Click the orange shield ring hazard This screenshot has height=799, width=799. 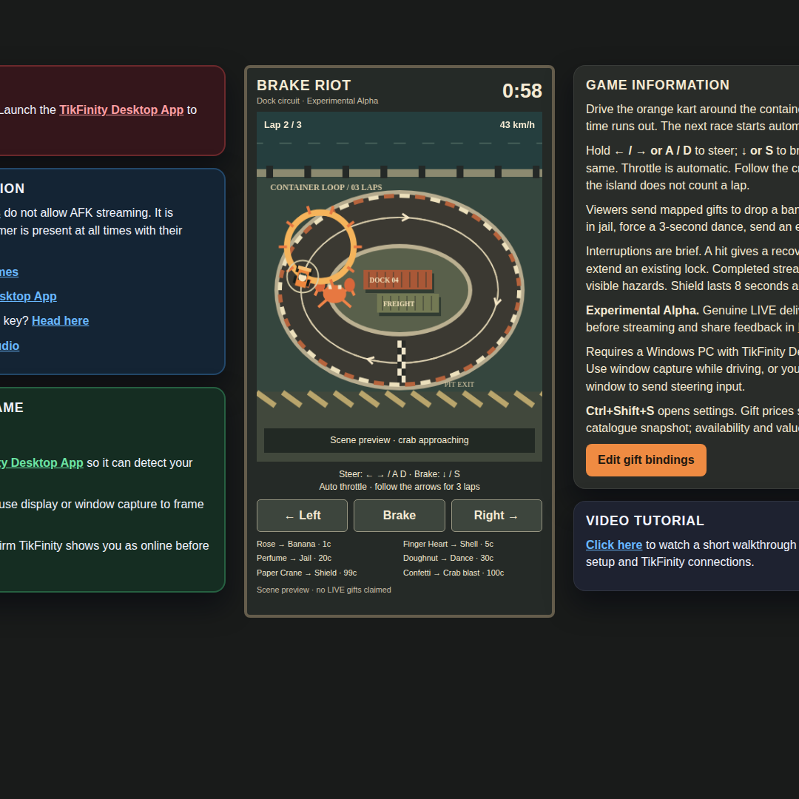click(x=320, y=246)
